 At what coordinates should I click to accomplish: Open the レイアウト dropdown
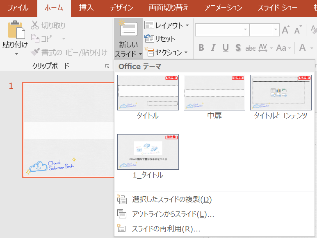tap(167, 25)
